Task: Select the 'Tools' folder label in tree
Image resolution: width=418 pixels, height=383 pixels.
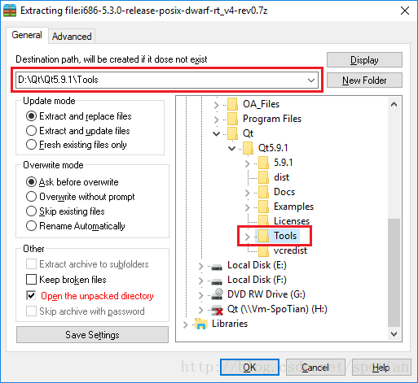Action: pyautogui.click(x=285, y=236)
